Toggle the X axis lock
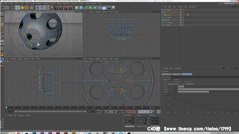 [38, 7]
